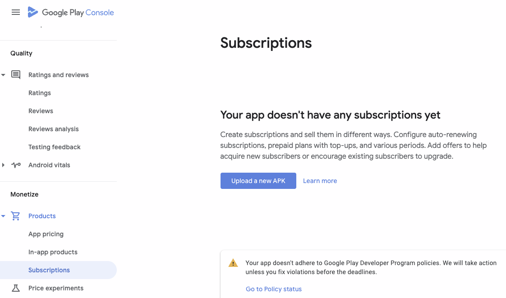The width and height of the screenshot is (506, 298).
Task: Open the Ratings page
Action: tap(40, 93)
